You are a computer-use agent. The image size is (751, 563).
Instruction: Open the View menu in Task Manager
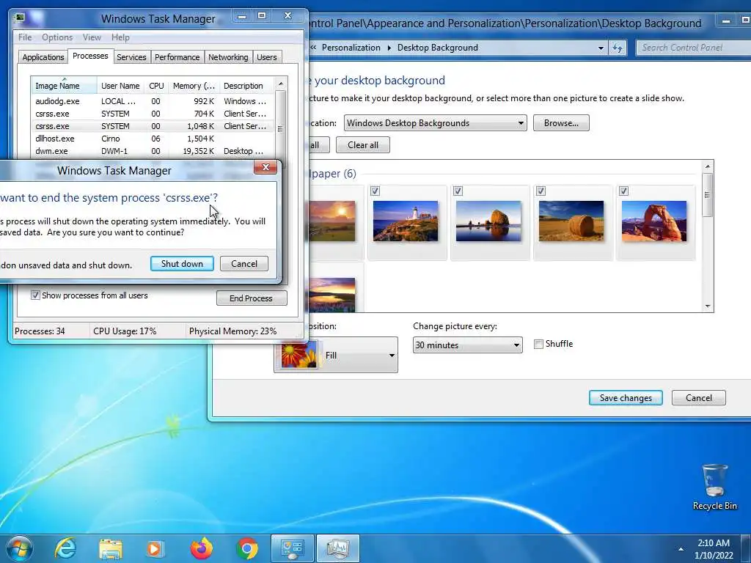(92, 37)
